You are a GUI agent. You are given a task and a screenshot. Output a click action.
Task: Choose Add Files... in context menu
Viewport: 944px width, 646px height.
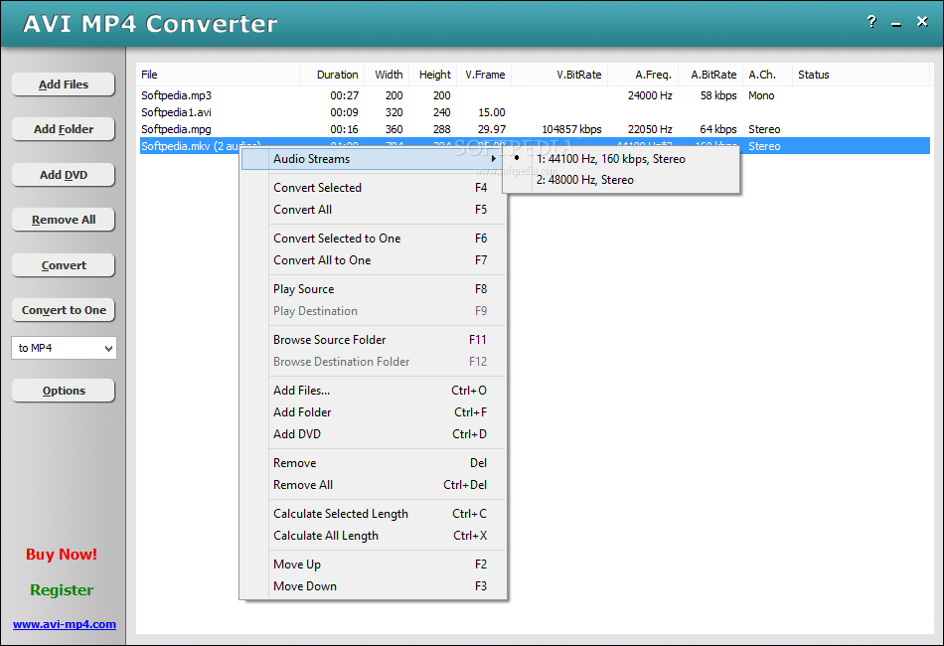pyautogui.click(x=374, y=391)
